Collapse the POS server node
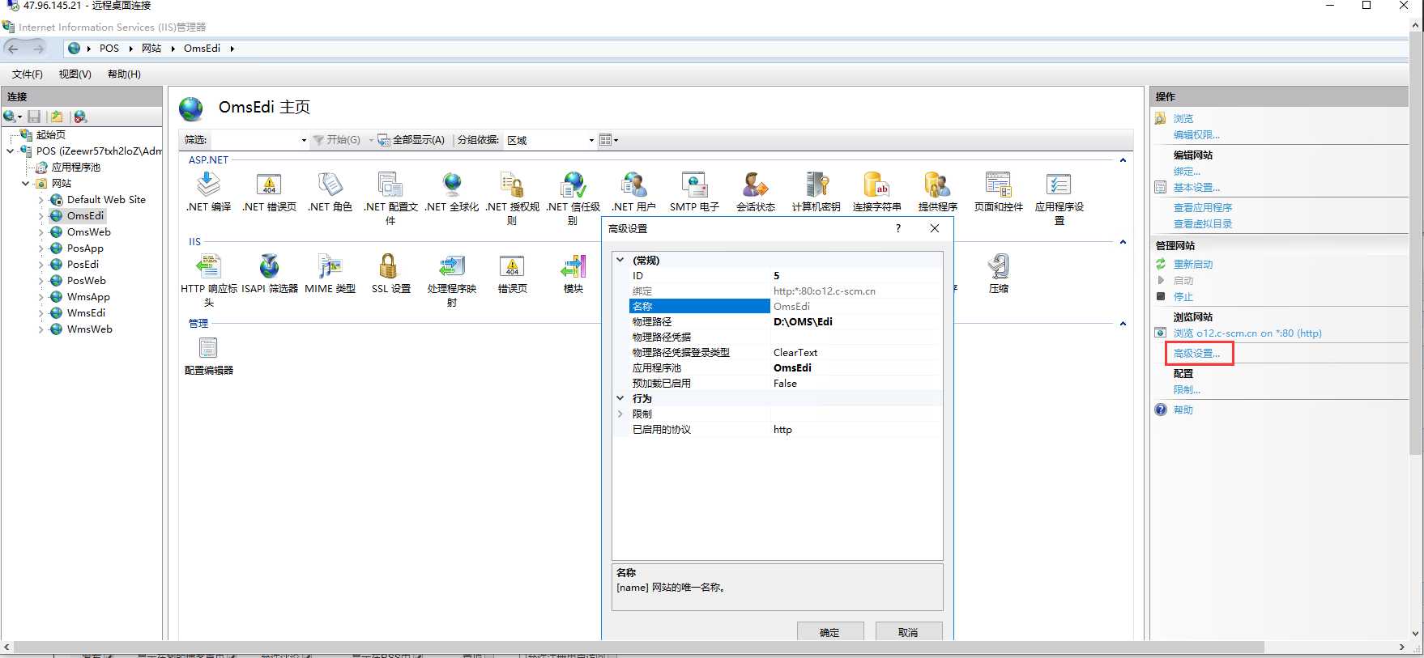Image resolution: width=1424 pixels, height=658 pixels. [x=10, y=151]
